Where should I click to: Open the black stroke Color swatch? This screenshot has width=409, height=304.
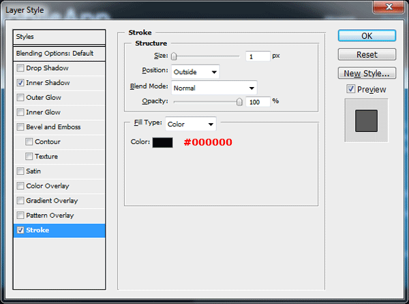click(x=162, y=143)
